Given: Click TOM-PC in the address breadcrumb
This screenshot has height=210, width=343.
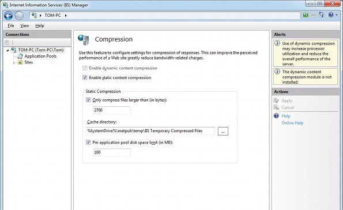Looking at the screenshot, I should coord(52,15).
